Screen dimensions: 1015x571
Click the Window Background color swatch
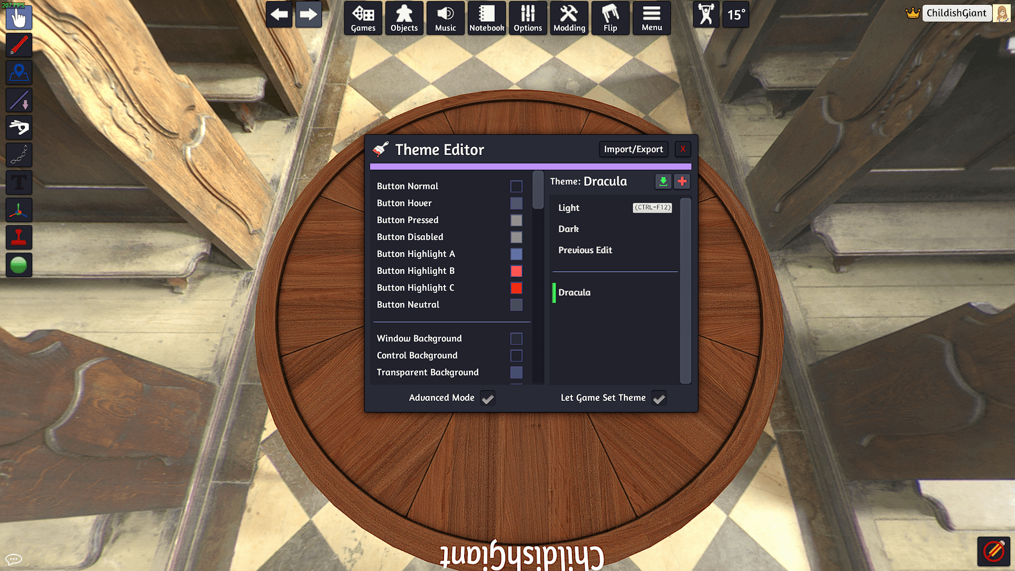click(x=516, y=338)
